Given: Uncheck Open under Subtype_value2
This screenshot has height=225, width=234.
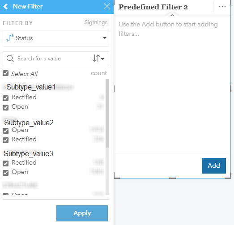Looking at the screenshot, I should tap(6, 131).
